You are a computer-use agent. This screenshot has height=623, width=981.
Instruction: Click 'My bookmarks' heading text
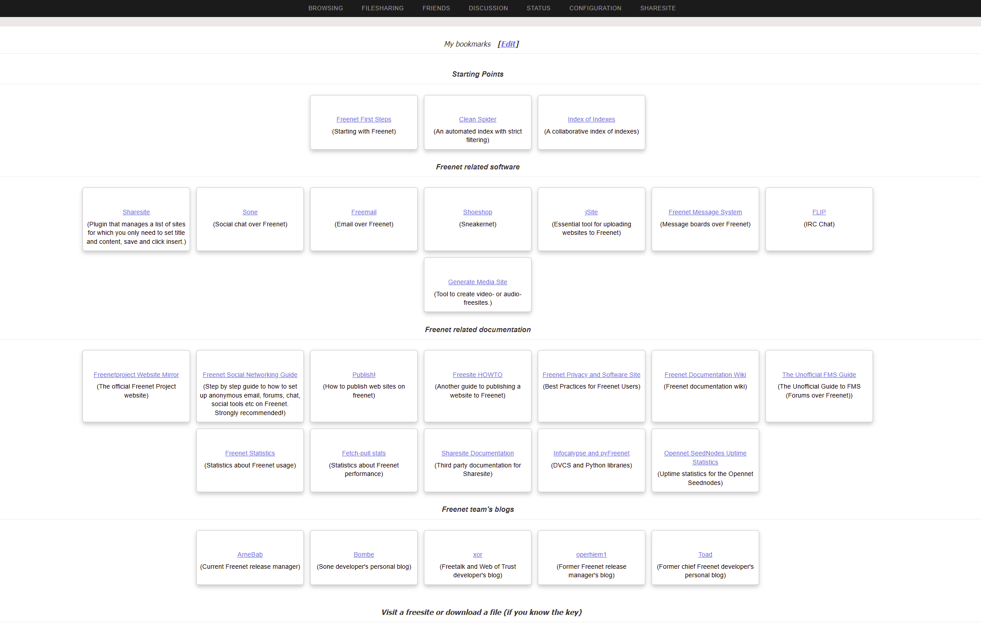(467, 44)
